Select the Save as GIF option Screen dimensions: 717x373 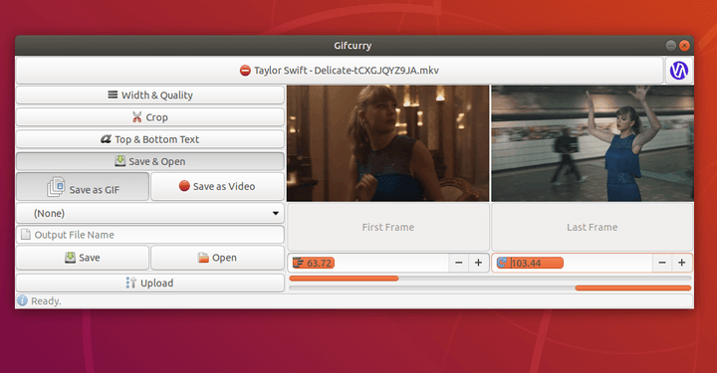[83, 186]
